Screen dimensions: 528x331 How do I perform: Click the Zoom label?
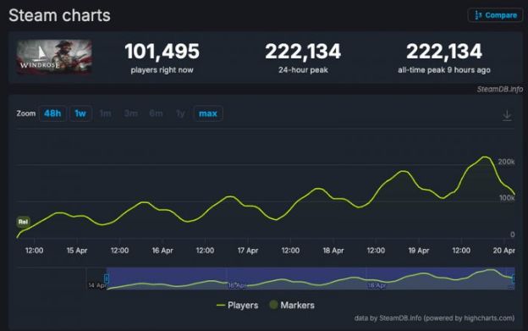26,113
